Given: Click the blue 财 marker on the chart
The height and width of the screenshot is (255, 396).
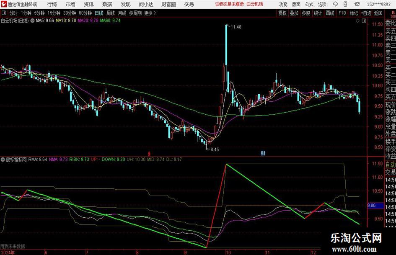Looking at the screenshot, I should click(x=263, y=153).
